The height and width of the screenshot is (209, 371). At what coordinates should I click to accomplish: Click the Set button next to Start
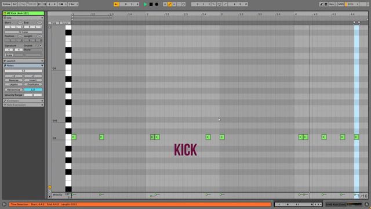(x=20, y=23)
